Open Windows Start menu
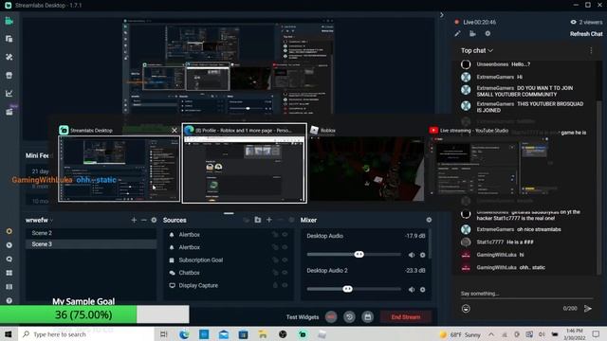The width and height of the screenshot is (607, 341). click(9, 334)
